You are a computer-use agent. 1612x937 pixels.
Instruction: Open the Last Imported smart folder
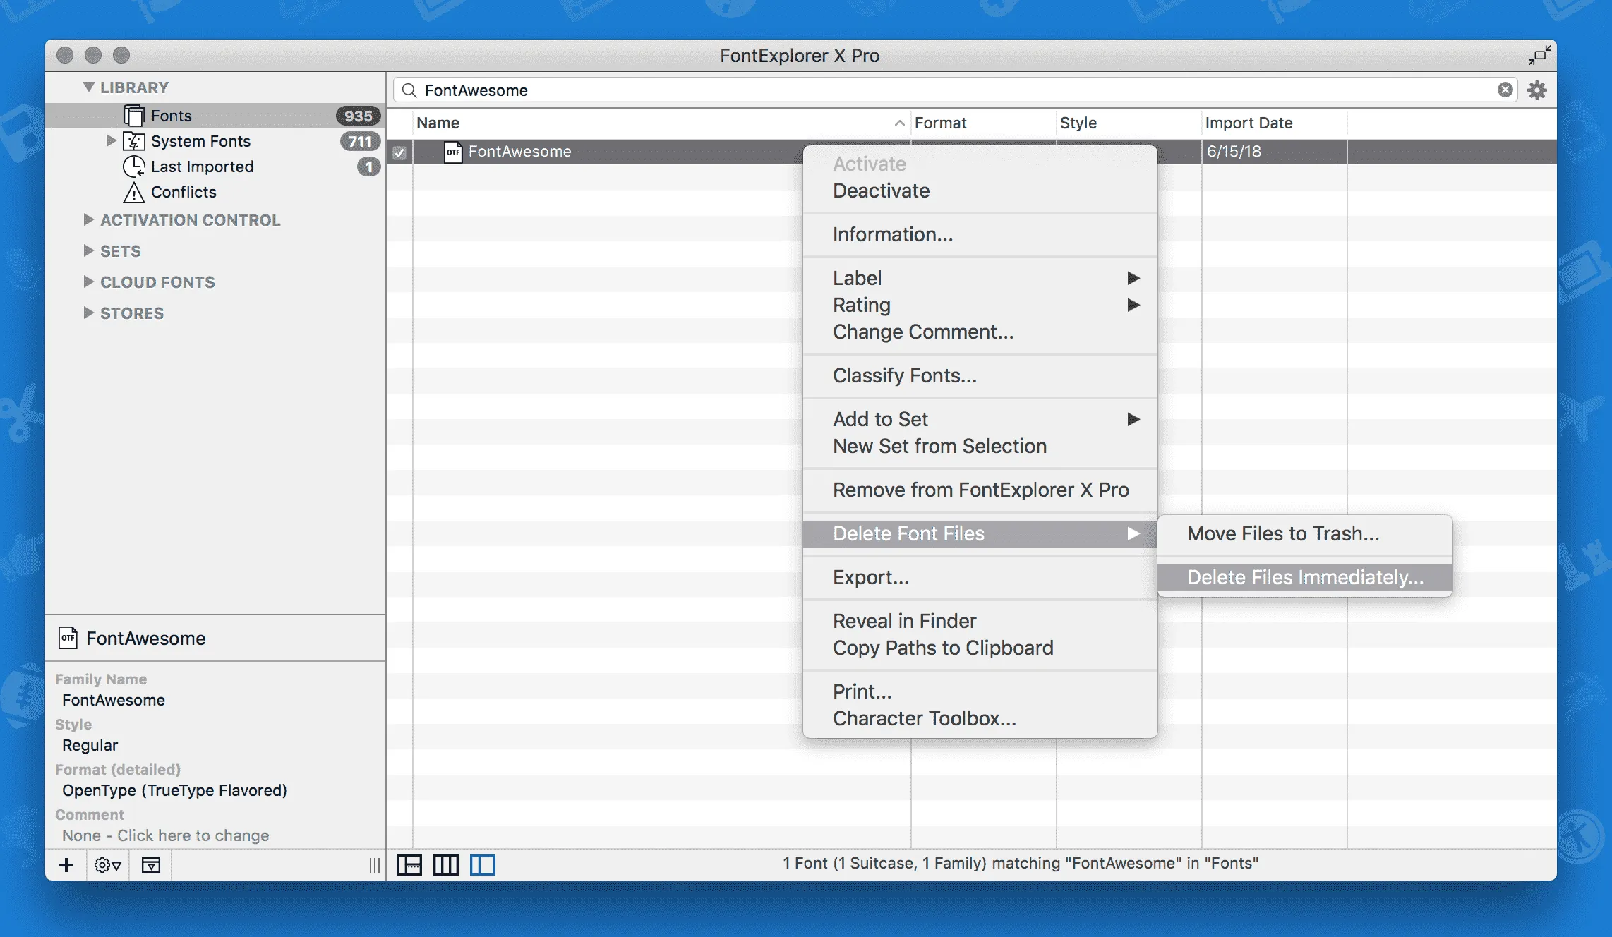click(203, 167)
